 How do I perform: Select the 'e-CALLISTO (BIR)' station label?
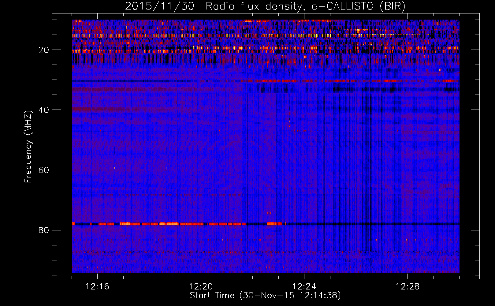[358, 6]
